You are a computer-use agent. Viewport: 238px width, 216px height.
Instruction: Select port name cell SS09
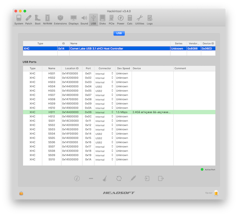pos(52,155)
